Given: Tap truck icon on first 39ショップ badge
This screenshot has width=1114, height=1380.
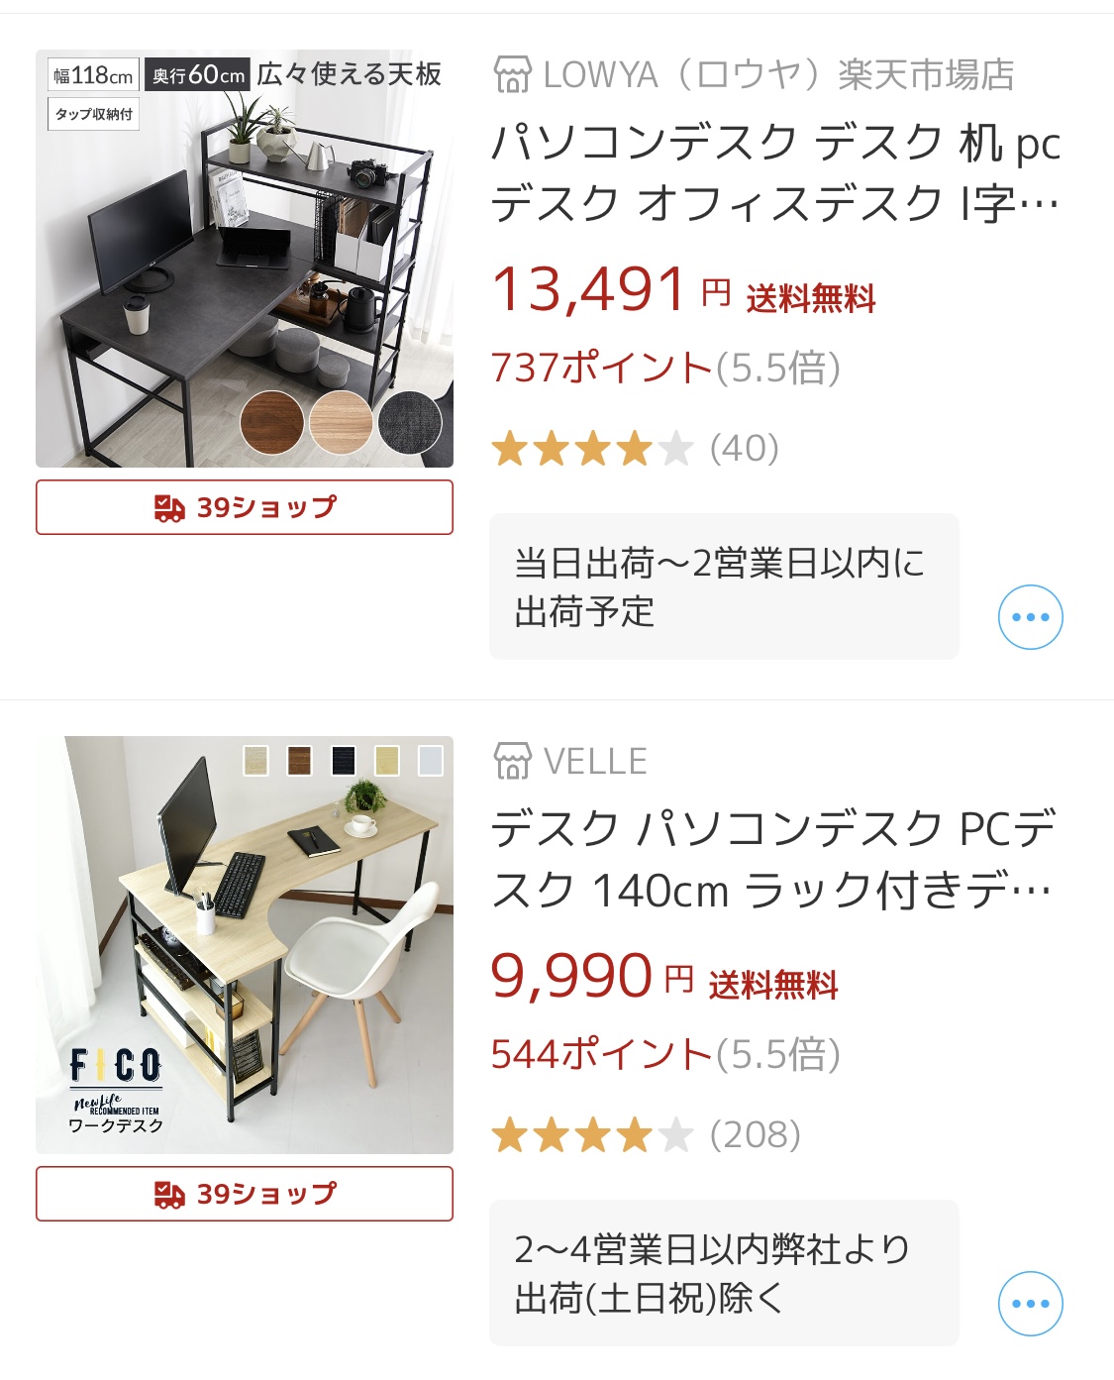Looking at the screenshot, I should [169, 508].
